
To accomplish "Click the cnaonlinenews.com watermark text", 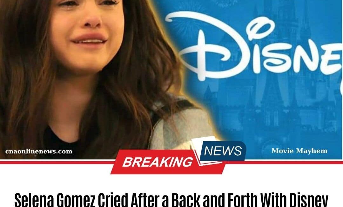I will (x=39, y=151).
